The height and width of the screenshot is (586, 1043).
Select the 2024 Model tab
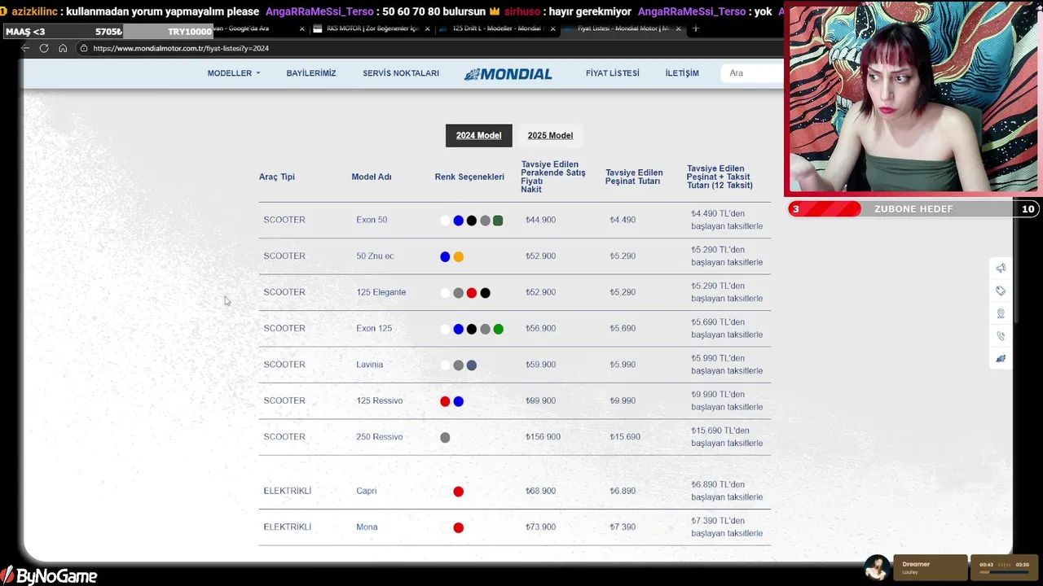click(478, 135)
